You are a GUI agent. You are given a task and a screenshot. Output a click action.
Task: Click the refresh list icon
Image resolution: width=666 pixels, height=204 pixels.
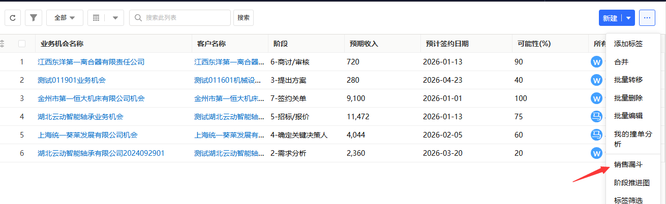pyautogui.click(x=13, y=18)
